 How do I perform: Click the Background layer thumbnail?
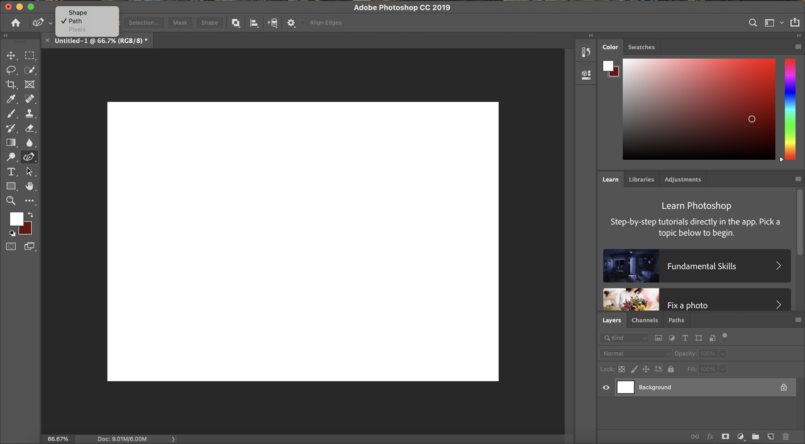625,387
